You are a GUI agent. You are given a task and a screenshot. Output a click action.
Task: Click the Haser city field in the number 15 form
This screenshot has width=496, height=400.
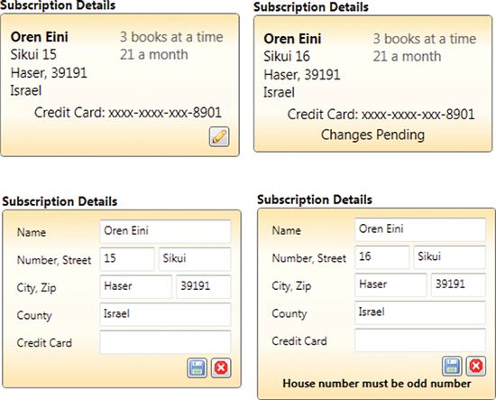(136, 286)
